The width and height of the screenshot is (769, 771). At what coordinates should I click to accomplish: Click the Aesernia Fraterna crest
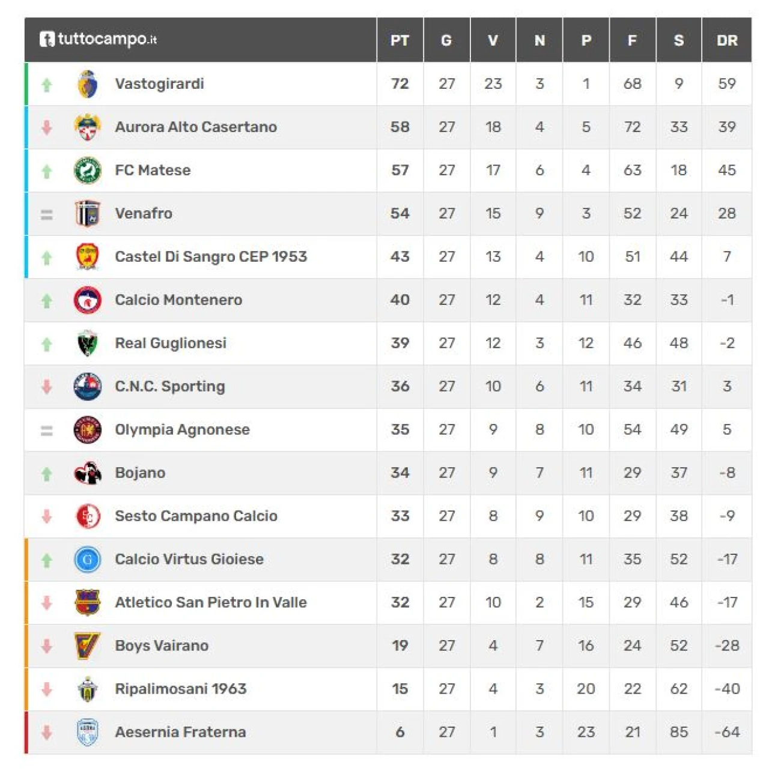click(x=88, y=733)
